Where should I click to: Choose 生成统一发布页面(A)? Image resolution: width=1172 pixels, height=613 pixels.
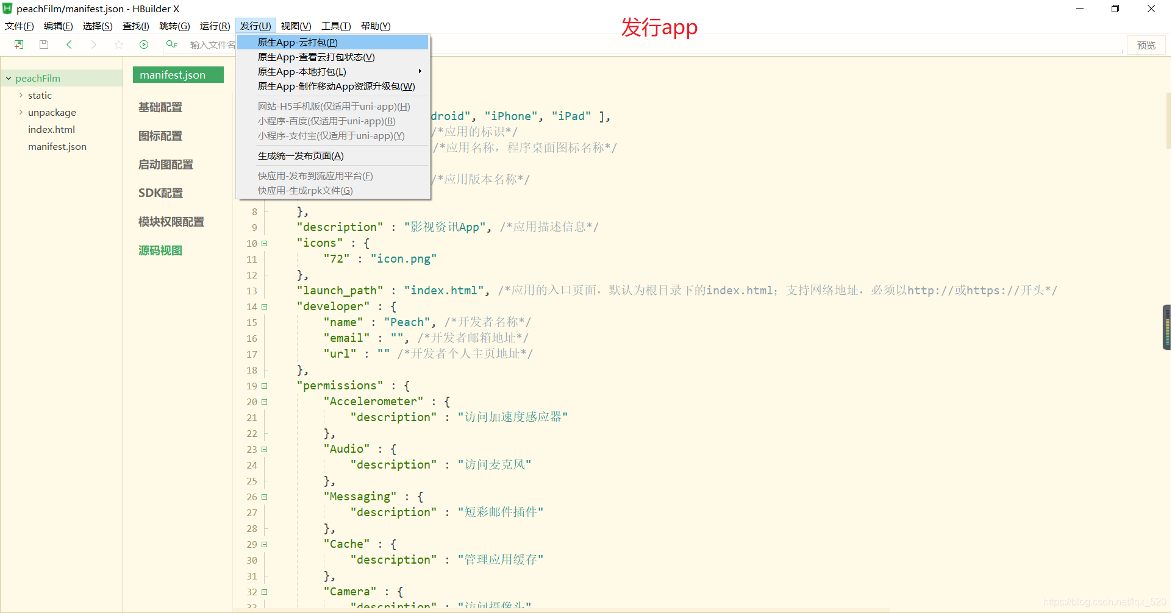point(333,155)
